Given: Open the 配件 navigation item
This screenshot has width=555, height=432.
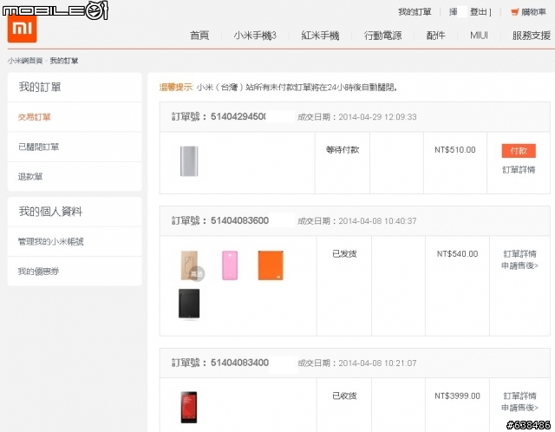Looking at the screenshot, I should click(x=435, y=36).
